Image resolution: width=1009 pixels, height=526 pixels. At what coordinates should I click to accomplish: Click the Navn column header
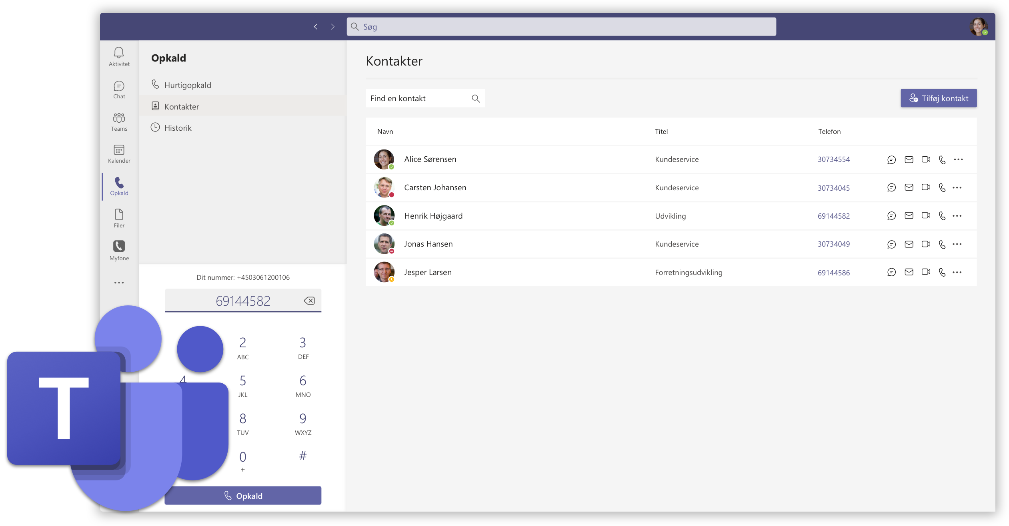385,131
